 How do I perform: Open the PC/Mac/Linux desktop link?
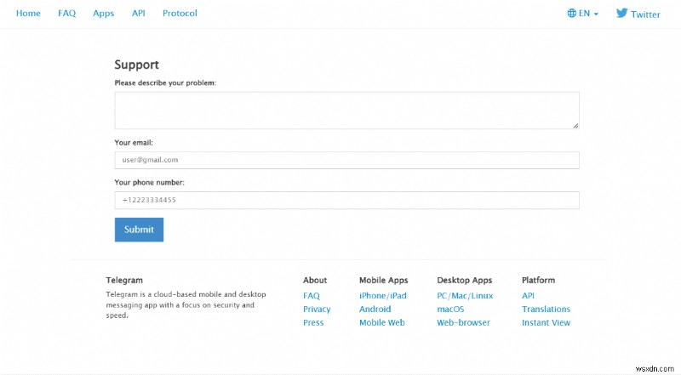(x=465, y=296)
